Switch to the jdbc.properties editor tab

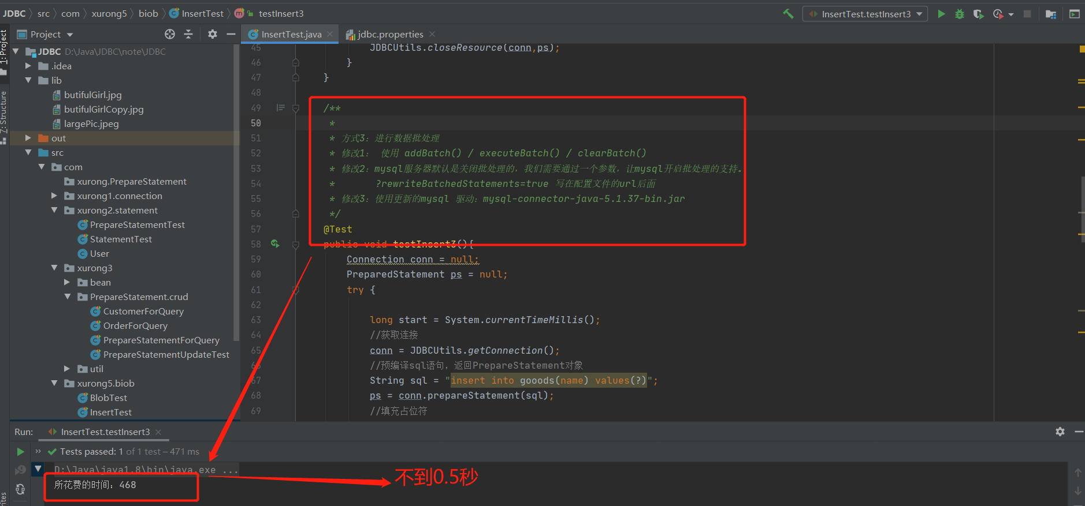click(390, 34)
